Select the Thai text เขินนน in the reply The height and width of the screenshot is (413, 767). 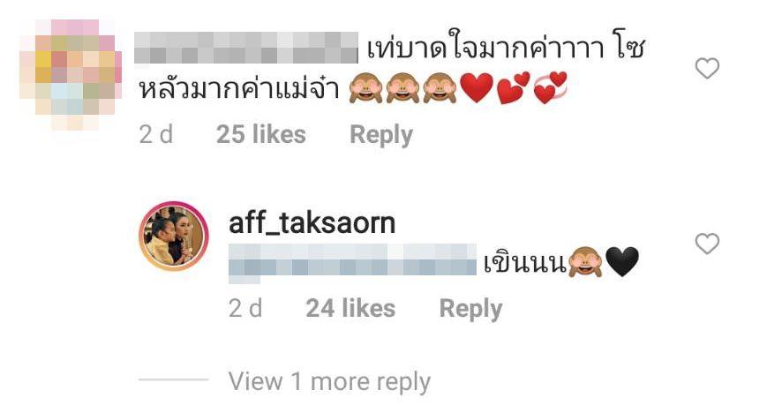coord(524,263)
